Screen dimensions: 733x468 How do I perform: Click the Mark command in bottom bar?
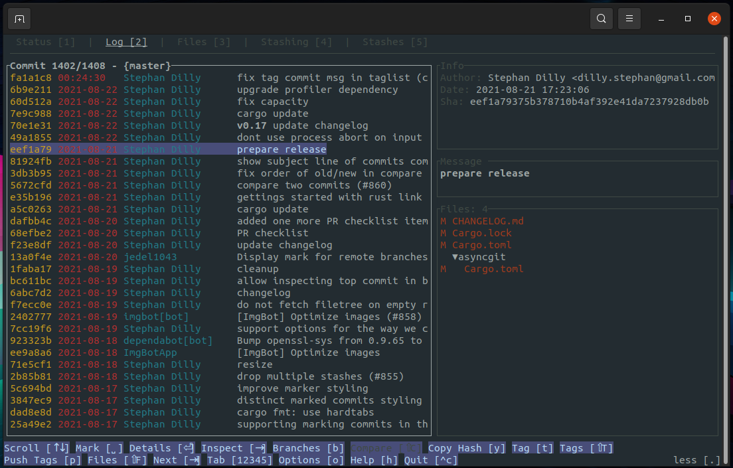click(x=99, y=448)
